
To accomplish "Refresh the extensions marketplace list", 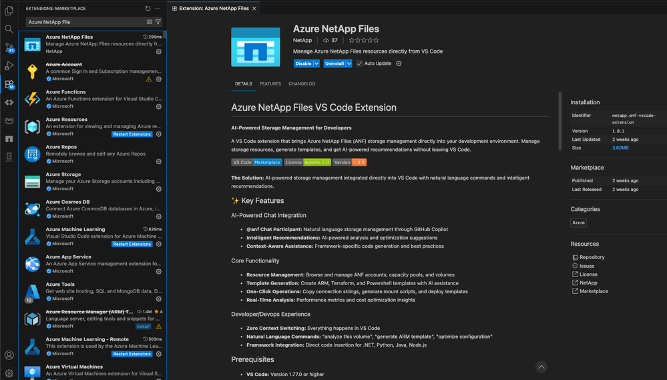I will pyautogui.click(x=148, y=9).
